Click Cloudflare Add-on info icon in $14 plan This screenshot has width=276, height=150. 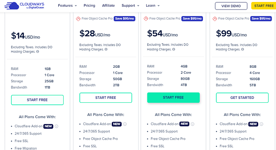pyautogui.click(x=56, y=126)
